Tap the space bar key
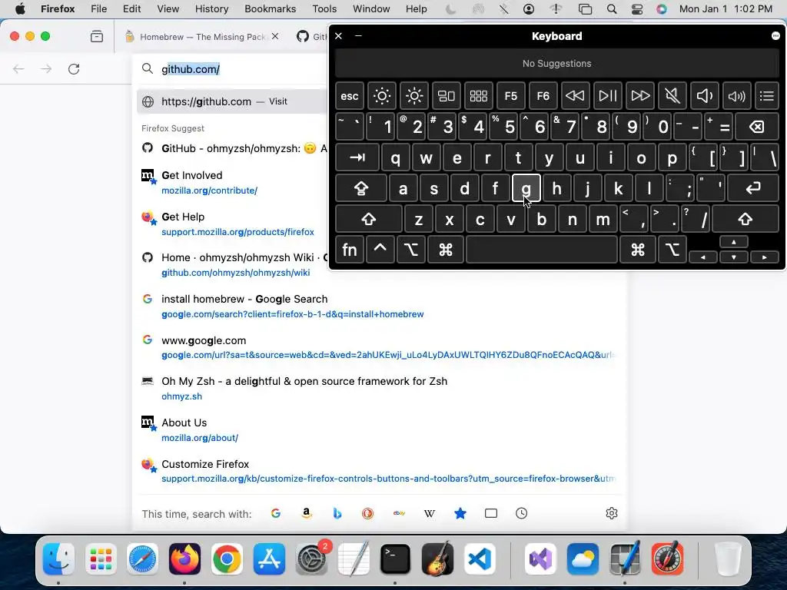 point(542,250)
